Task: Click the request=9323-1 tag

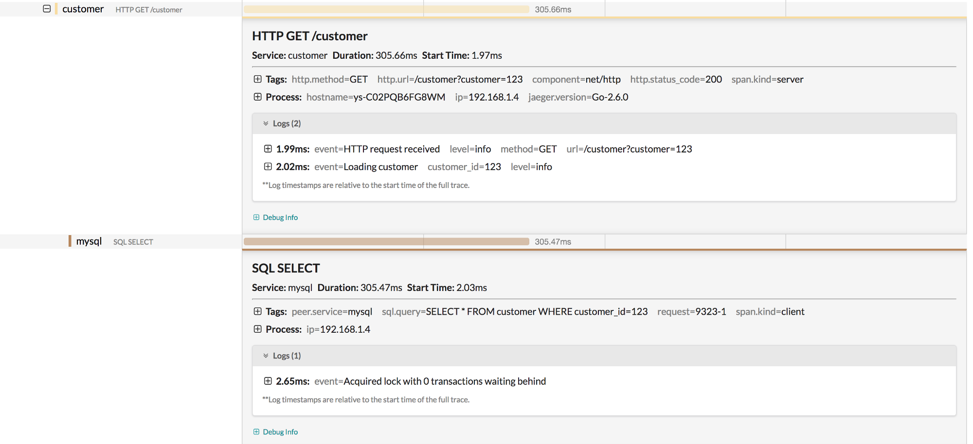Action: tap(692, 311)
